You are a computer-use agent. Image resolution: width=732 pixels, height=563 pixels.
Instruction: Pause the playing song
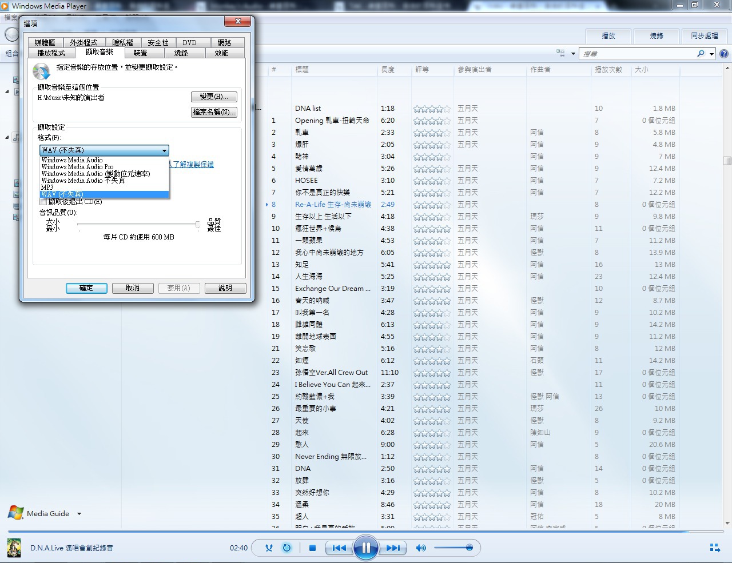[366, 548]
